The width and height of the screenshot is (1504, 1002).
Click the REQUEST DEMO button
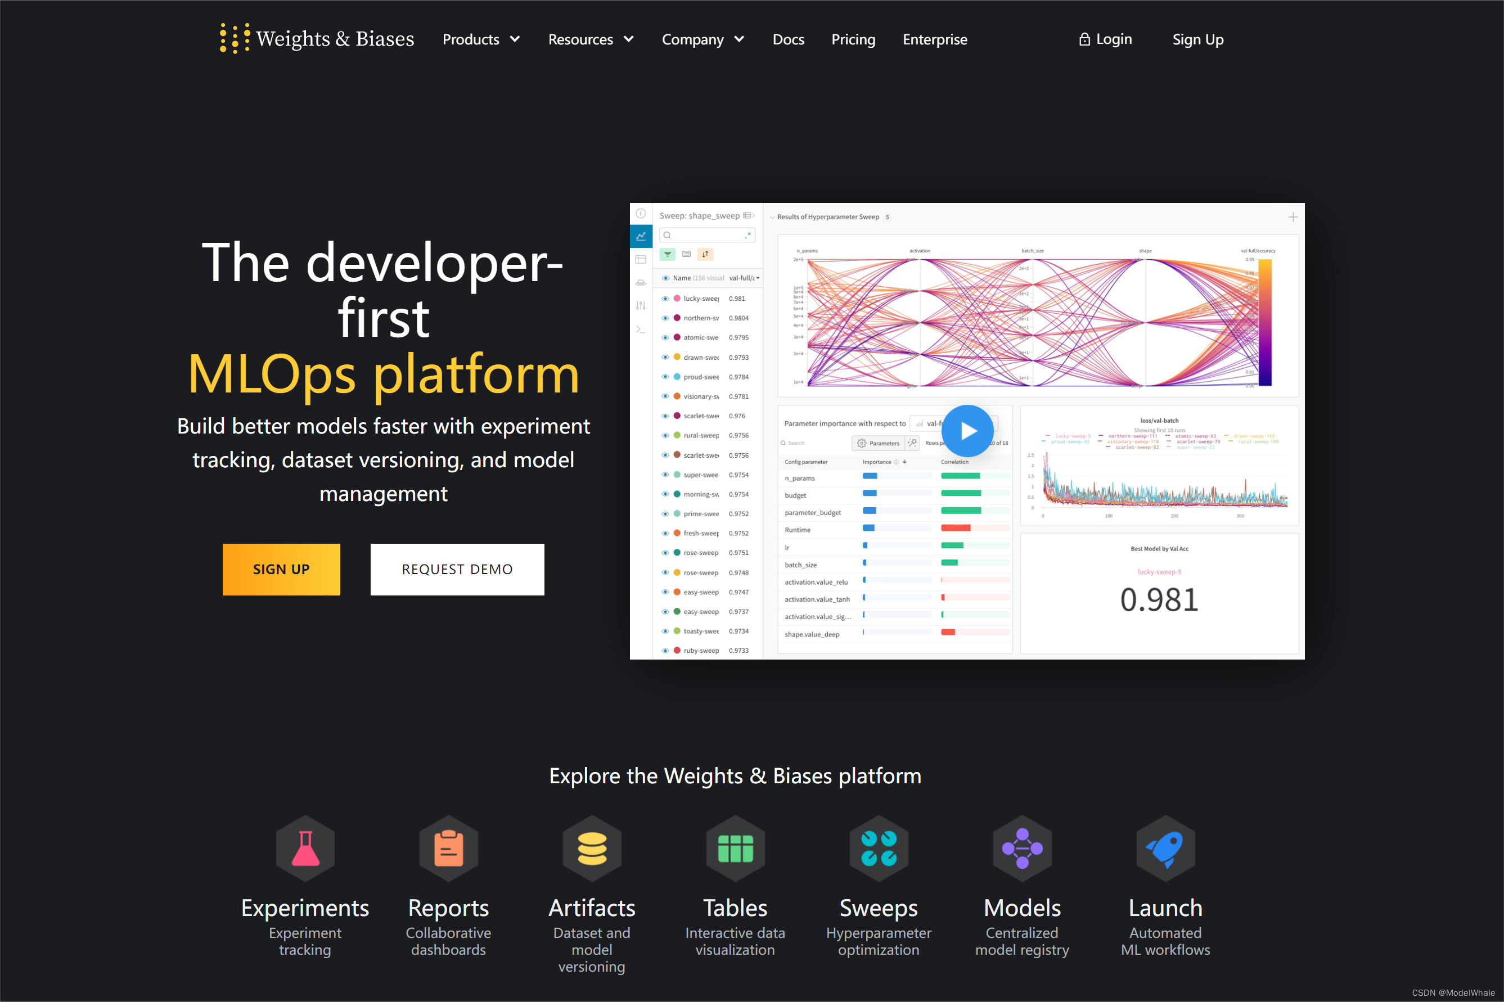pos(457,570)
